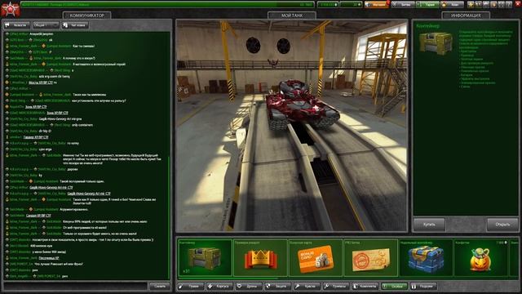Viewport: 522px width, 294px height.
Task: Open the Новости news button
Action: pyautogui.click(x=16, y=25)
